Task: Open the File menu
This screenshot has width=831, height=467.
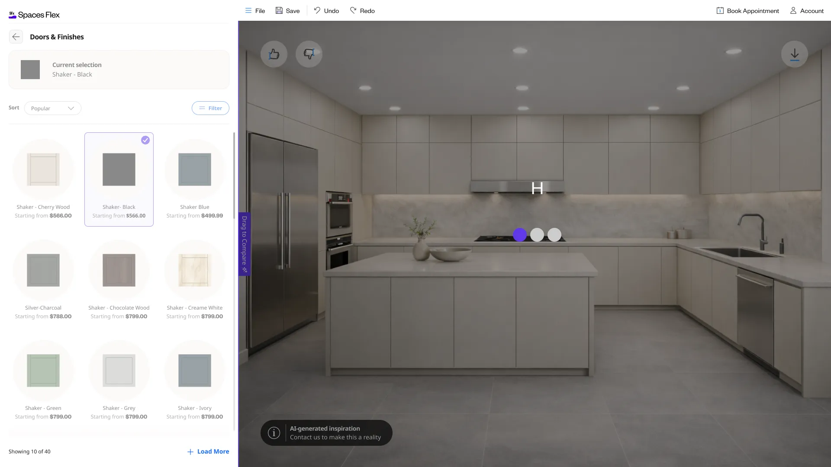Action: pyautogui.click(x=255, y=11)
